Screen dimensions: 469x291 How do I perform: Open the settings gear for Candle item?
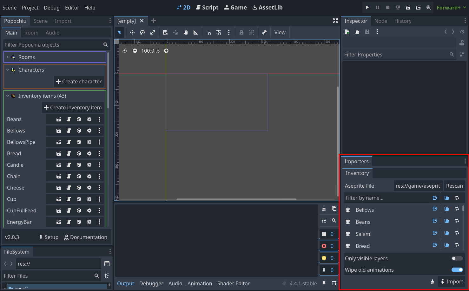pos(89,165)
